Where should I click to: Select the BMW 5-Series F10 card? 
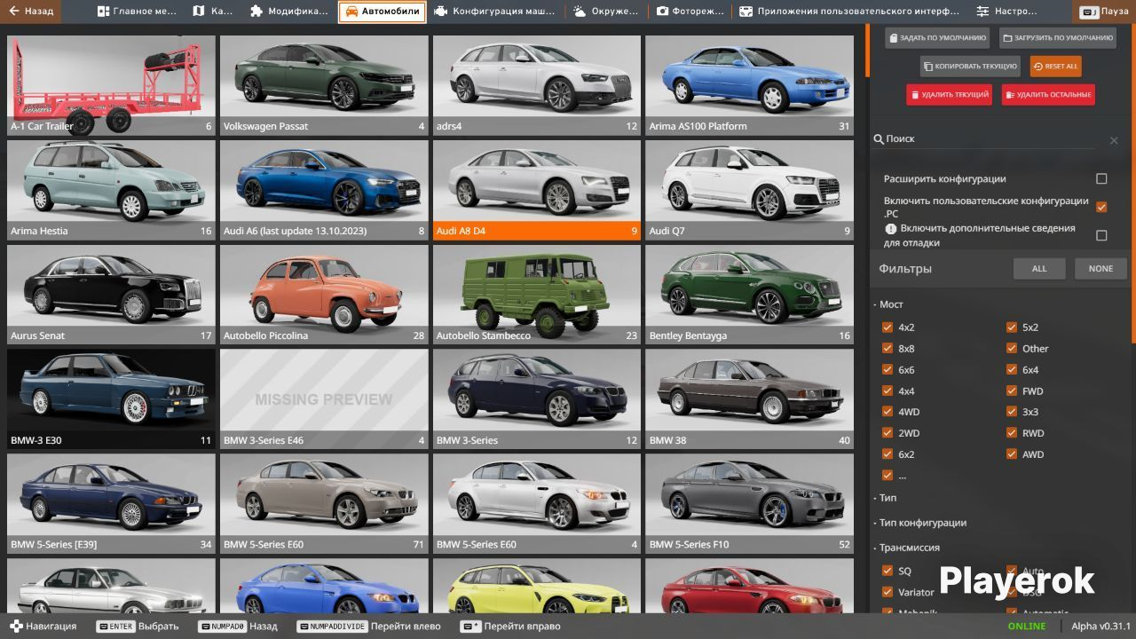click(750, 503)
